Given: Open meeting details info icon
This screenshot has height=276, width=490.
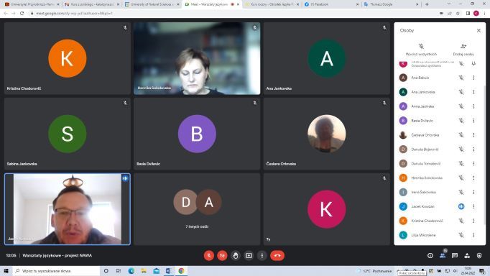Looking at the screenshot, I should pos(430,255).
